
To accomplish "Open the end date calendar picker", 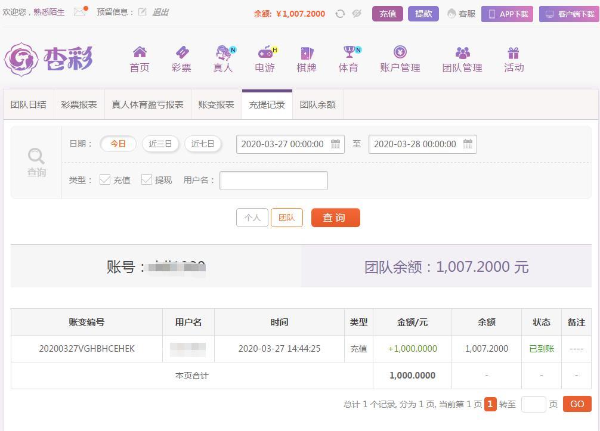I will pyautogui.click(x=468, y=144).
